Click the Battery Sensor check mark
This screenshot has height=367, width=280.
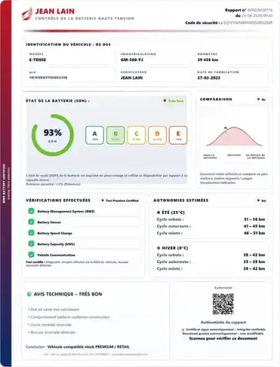(x=31, y=222)
